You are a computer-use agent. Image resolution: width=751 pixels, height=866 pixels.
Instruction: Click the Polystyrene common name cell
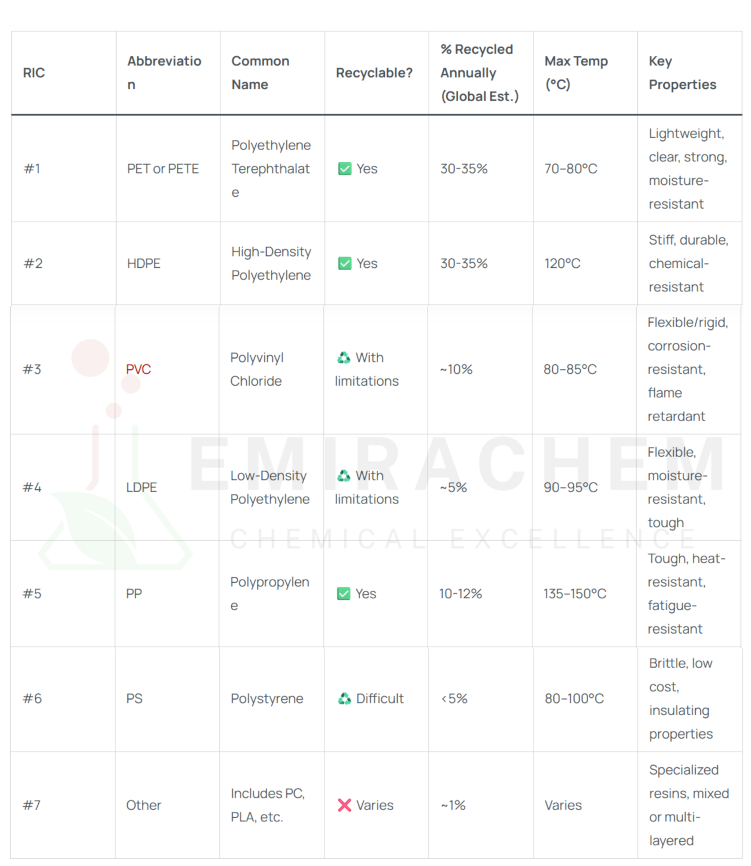pyautogui.click(x=267, y=699)
